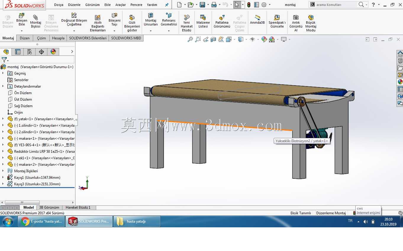Click Speedpak'ı Güncelle icon
The image size is (403, 251).
[277, 17]
